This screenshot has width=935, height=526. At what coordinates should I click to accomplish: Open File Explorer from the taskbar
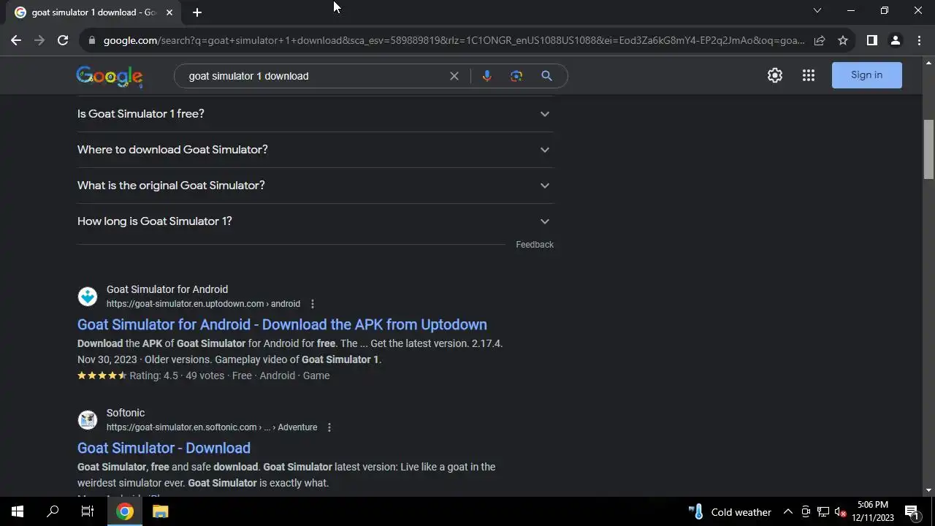[x=161, y=511]
